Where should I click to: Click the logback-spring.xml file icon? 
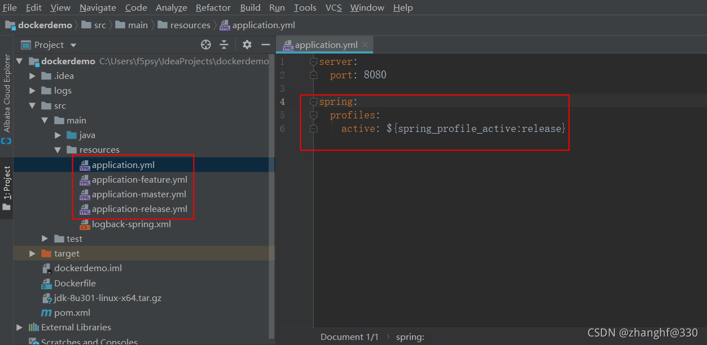84,224
